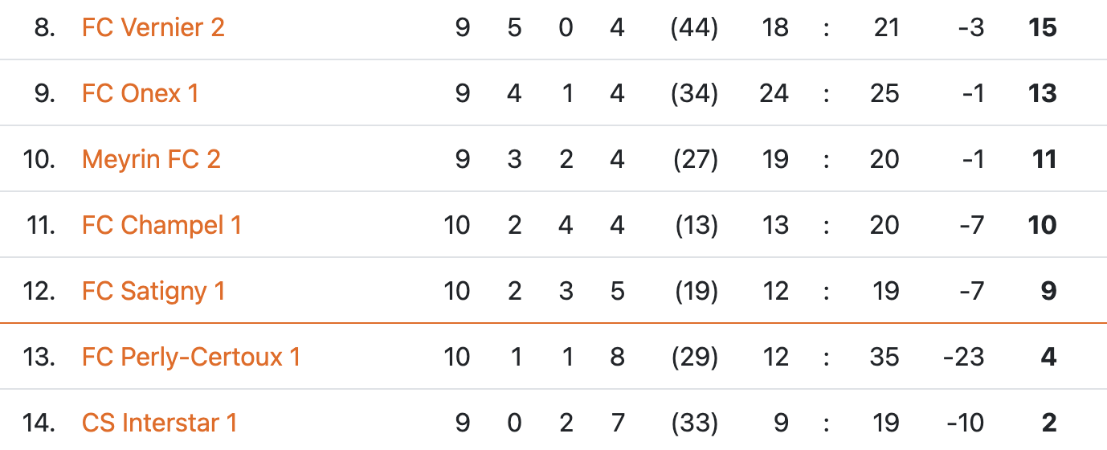Screen dimensions: 1107x450
Task: Click the -23 goal difference value
Action: pos(963,358)
